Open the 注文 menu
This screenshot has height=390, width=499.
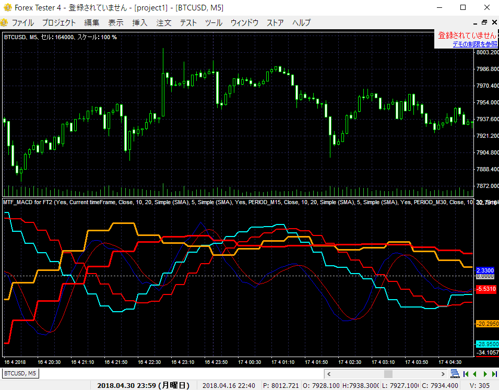pos(163,22)
